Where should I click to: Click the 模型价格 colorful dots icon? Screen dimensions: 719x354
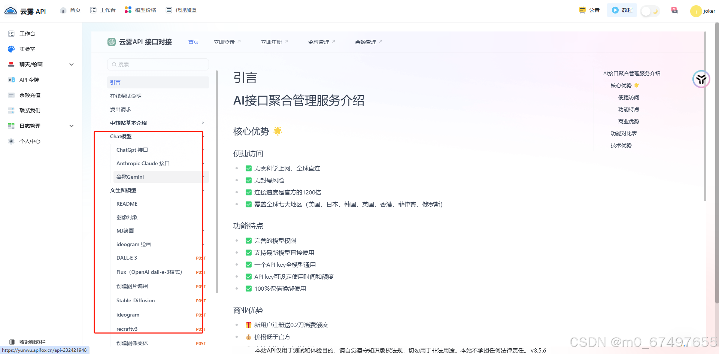tap(128, 10)
